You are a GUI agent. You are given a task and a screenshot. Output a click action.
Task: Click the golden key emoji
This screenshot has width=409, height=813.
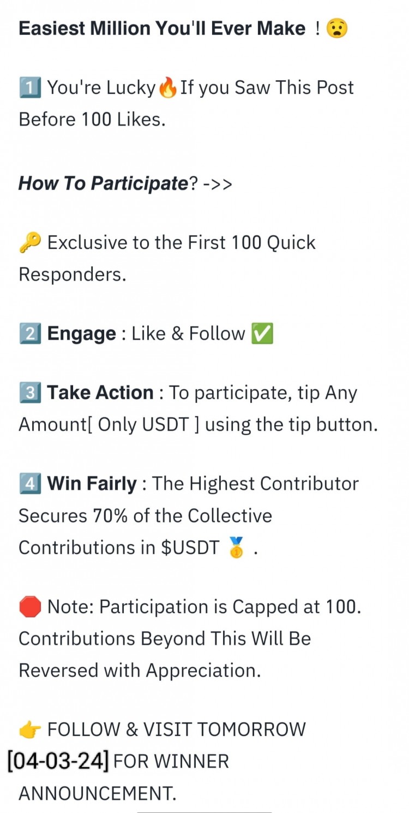30,242
